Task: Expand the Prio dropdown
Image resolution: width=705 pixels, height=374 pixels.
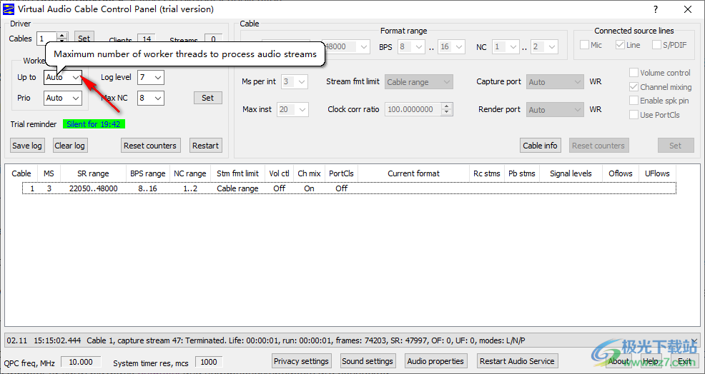Action: pos(75,98)
